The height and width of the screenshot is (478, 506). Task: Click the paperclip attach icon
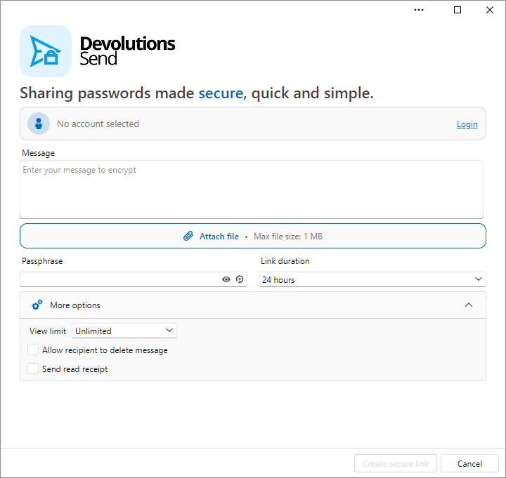(x=188, y=237)
